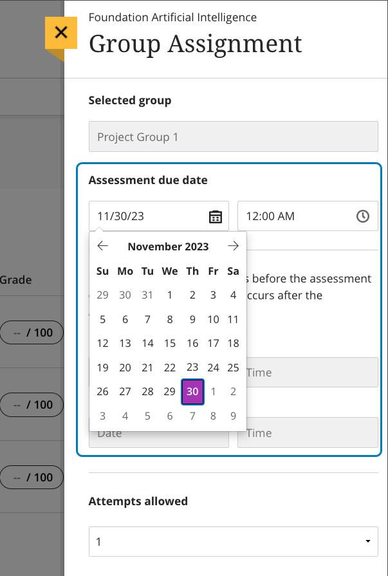Expand the Selected group field showing Project Group 1
Viewport: 388px width, 576px height.
pos(233,136)
